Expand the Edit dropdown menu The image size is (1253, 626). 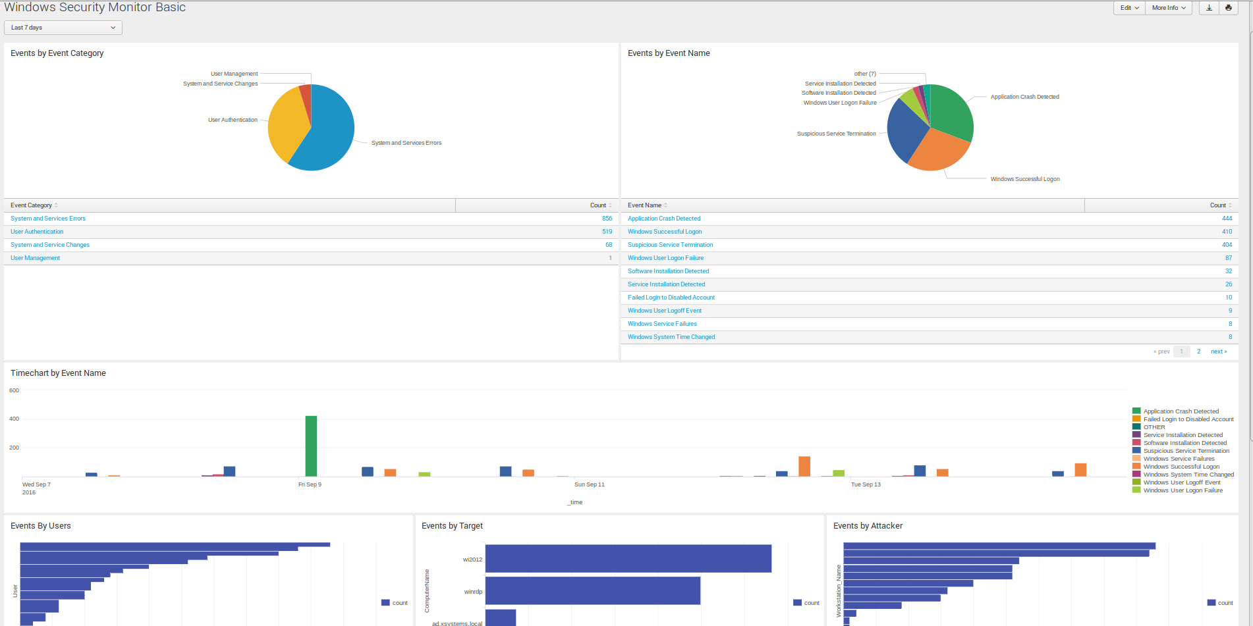click(1129, 8)
